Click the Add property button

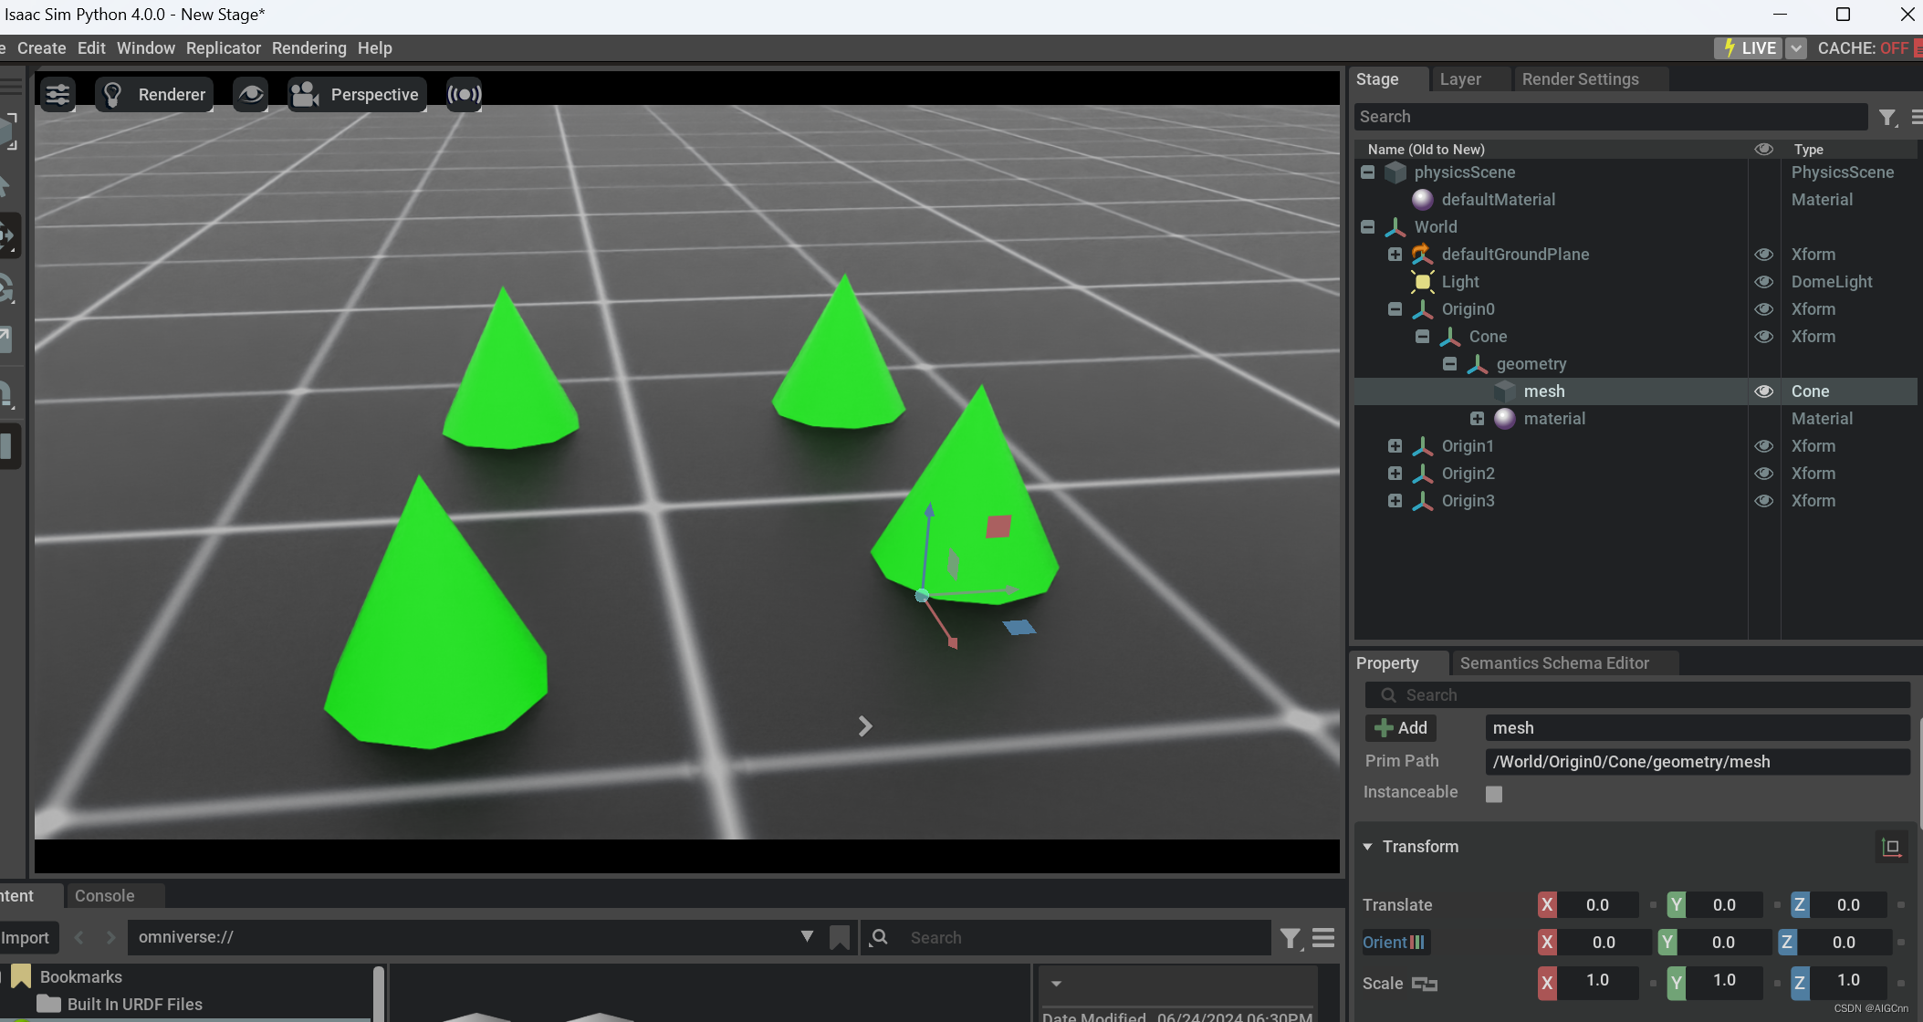tap(1401, 728)
